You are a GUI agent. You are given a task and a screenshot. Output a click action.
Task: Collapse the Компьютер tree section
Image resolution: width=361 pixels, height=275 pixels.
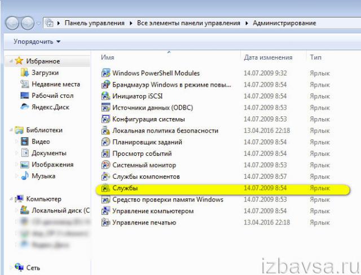point(11,199)
